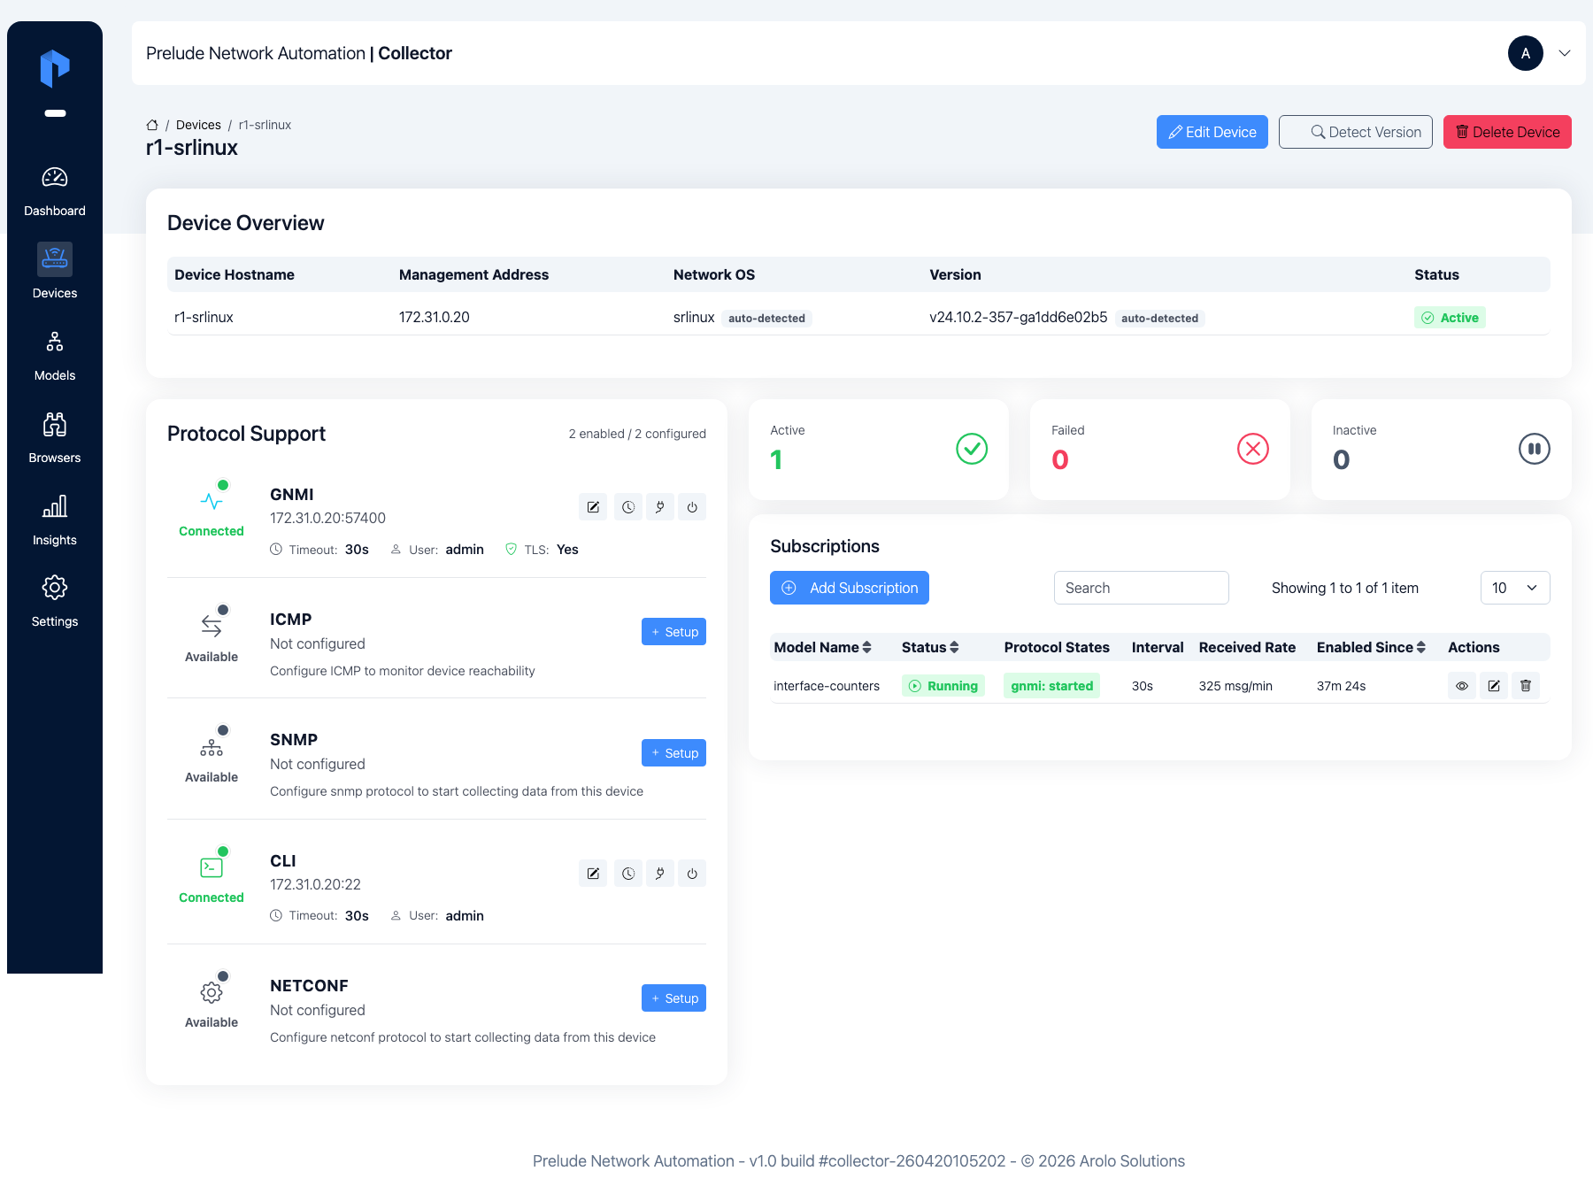Click the auto-detected badge next to srlinux
Image resolution: width=1593 pixels, height=1194 pixels.
(766, 318)
